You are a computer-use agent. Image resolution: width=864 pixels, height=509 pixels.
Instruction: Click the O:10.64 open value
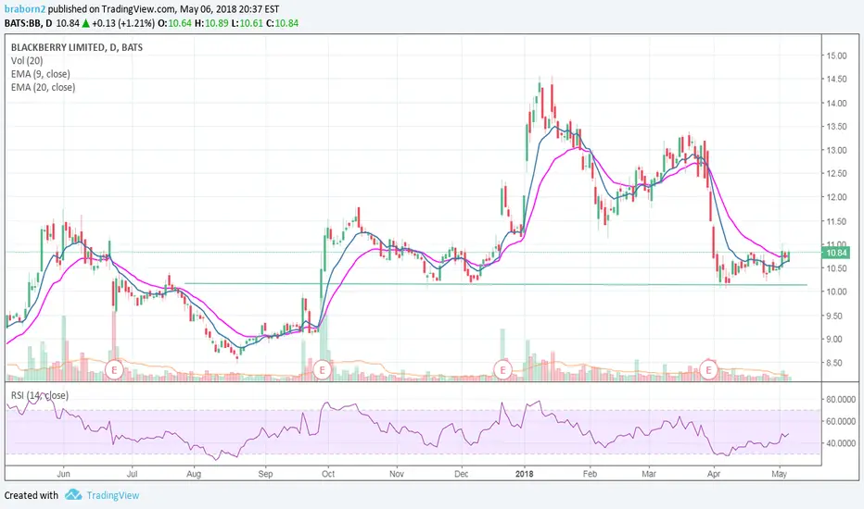[x=174, y=23]
